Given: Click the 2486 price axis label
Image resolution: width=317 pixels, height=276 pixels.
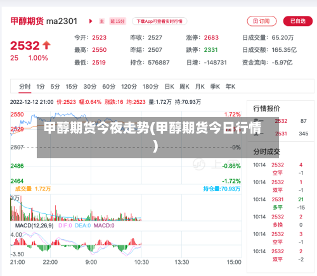Looking at the screenshot, I should pyautogui.click(x=17, y=166).
